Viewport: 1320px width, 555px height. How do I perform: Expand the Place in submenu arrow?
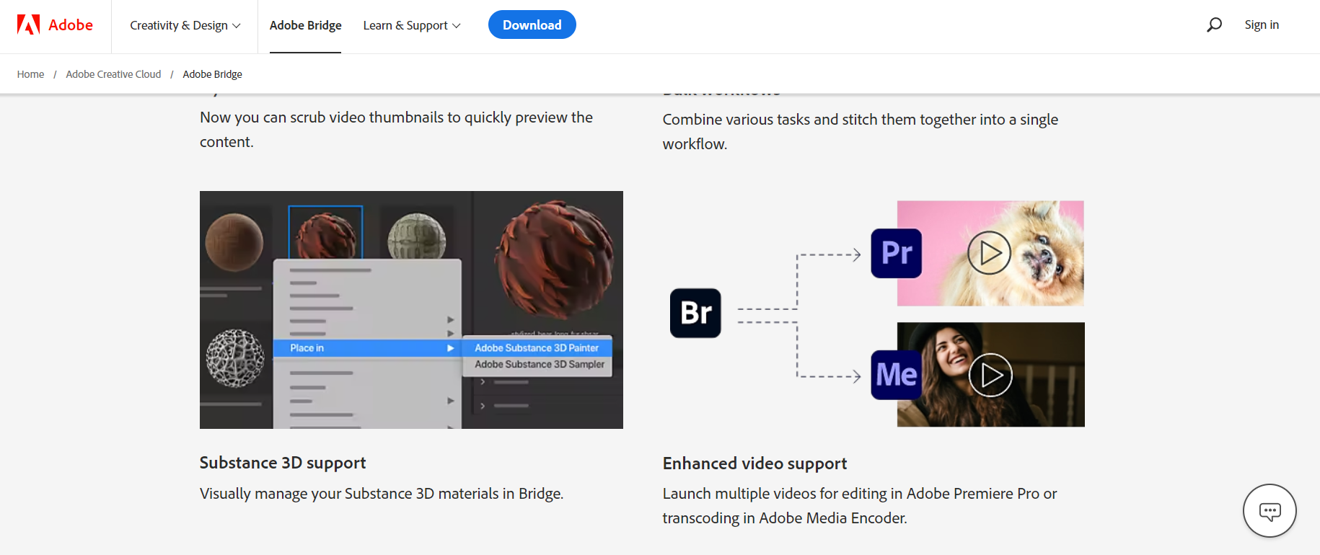450,348
